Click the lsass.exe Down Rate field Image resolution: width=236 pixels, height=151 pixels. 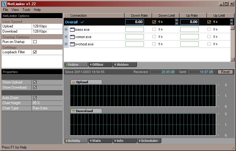click(134, 29)
